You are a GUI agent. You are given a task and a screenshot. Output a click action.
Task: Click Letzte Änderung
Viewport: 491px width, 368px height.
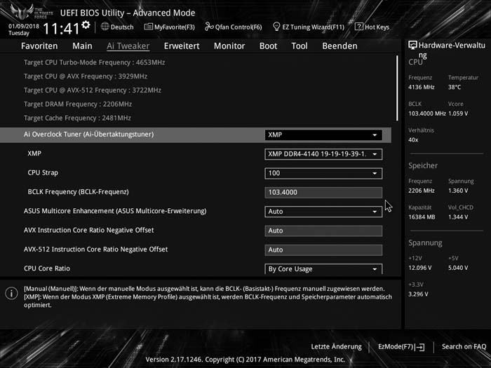click(336, 347)
